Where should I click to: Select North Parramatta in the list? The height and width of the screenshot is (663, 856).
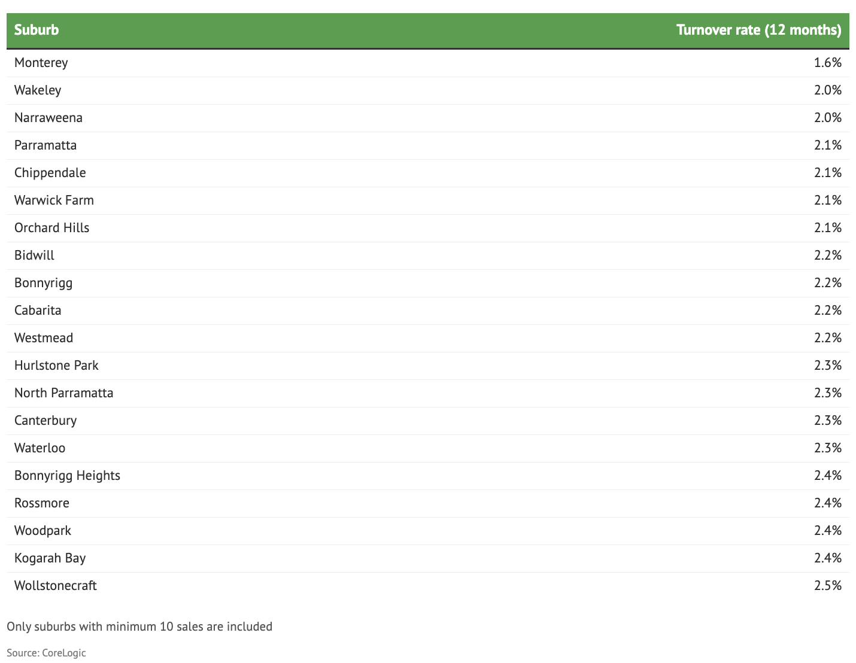(63, 393)
